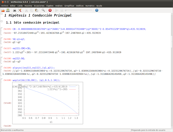Click the Copy icon in toolbar
173x132 pixels.
coord(31,10)
